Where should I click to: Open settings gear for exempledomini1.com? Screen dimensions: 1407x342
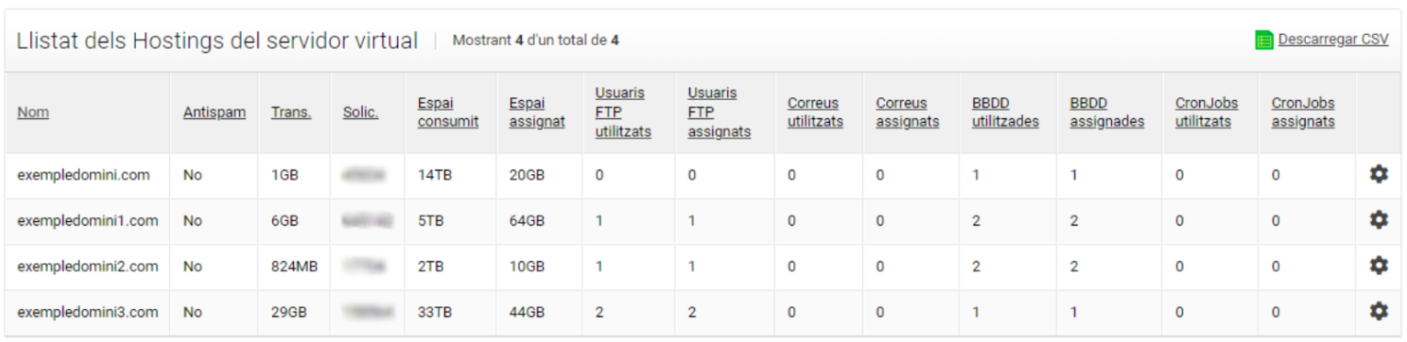1379,220
